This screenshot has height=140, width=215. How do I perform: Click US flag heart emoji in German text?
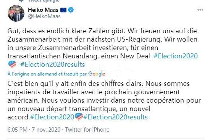pyautogui.click(x=12, y=64)
